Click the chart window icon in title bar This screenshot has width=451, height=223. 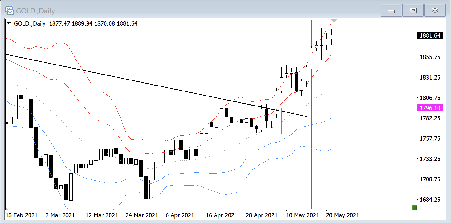click(x=10, y=11)
